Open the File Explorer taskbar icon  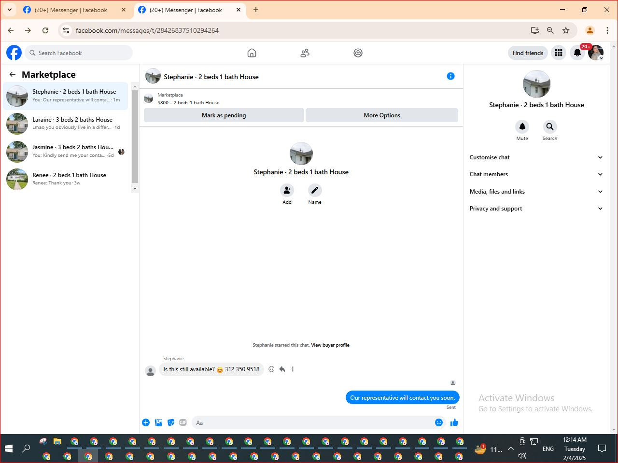pyautogui.click(x=57, y=441)
